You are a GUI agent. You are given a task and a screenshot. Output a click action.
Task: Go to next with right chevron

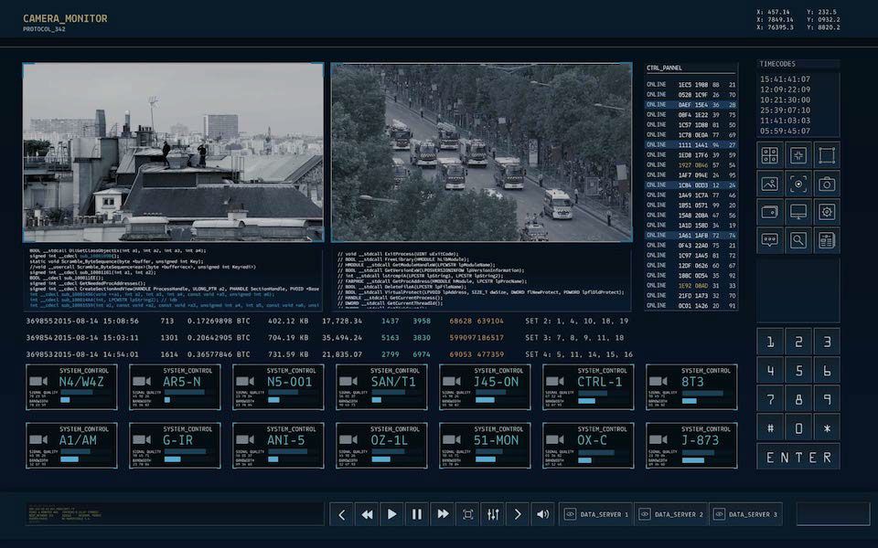[x=518, y=514]
